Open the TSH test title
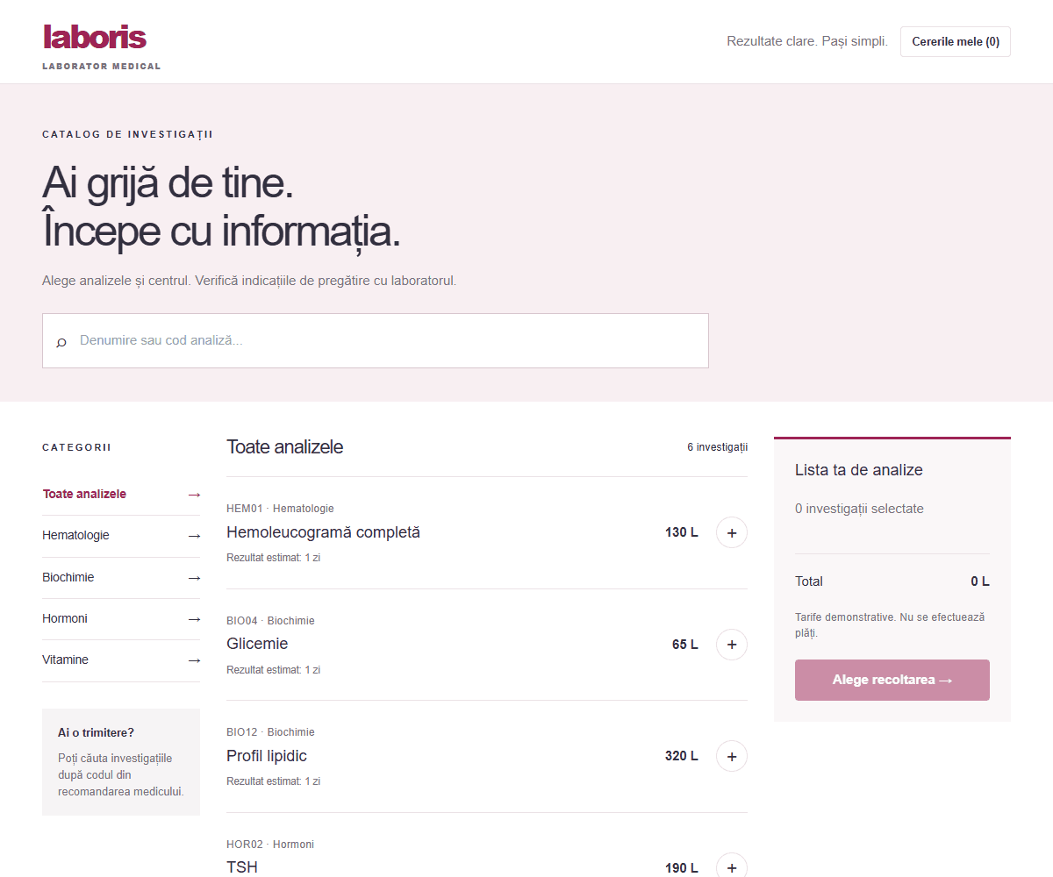The image size is (1053, 877). pos(242,867)
